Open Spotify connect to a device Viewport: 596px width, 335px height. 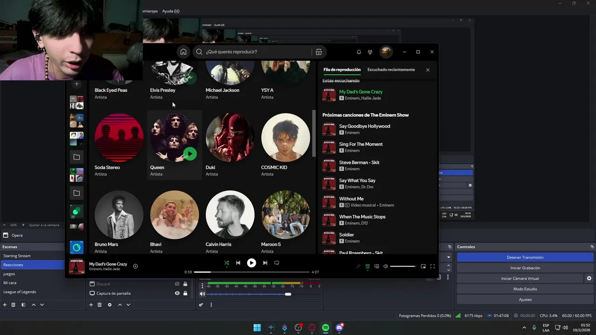click(377, 266)
